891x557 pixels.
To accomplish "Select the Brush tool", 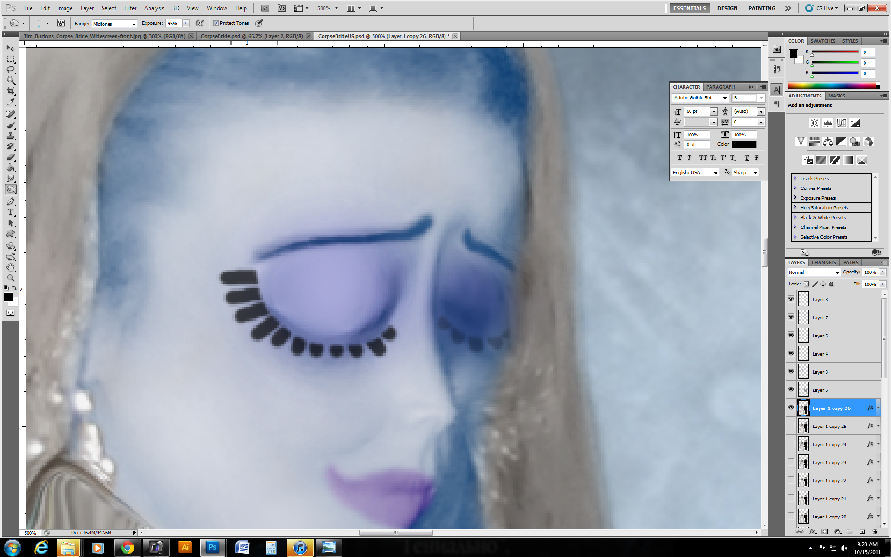I will point(11,125).
